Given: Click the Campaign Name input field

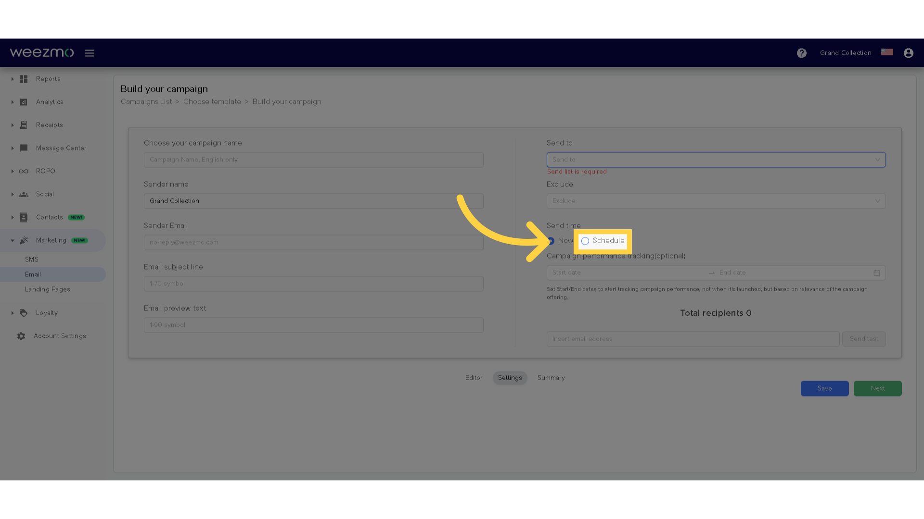Looking at the screenshot, I should point(313,159).
